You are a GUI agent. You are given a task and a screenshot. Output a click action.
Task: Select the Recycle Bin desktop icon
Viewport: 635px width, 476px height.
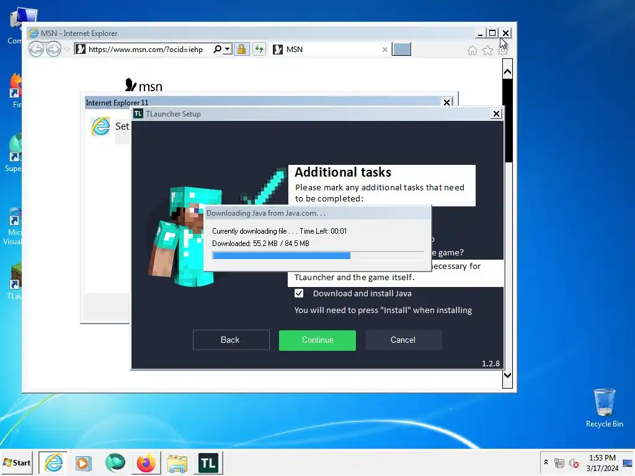pyautogui.click(x=604, y=408)
